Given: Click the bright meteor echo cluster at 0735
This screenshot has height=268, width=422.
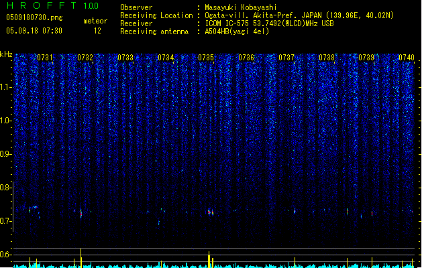Looking at the screenshot, I should pos(211,212).
